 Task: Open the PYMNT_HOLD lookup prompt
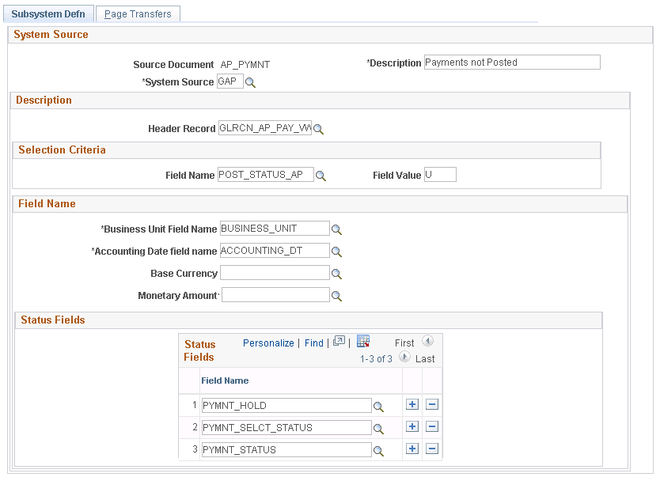pyautogui.click(x=378, y=405)
